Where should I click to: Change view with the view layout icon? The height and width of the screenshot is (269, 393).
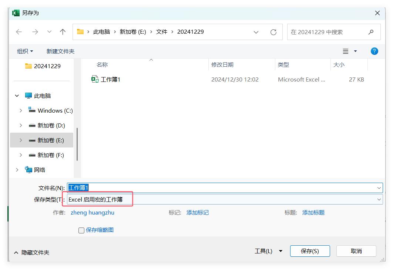(346, 51)
